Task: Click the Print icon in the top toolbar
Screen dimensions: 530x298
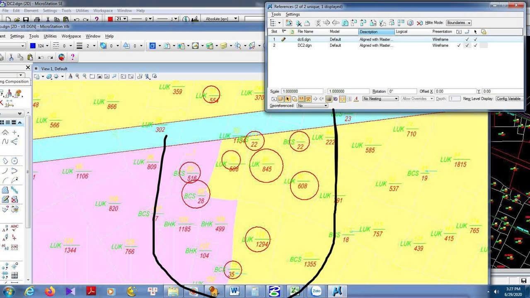Action: (x=37, y=19)
